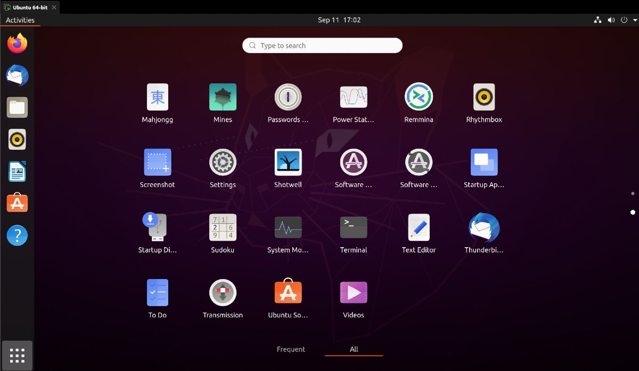
Task: Click the power icon in top bar
Action: (624, 20)
